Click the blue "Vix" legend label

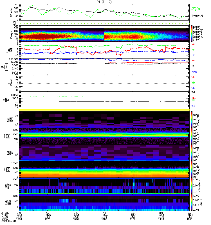[x=193, y=88]
